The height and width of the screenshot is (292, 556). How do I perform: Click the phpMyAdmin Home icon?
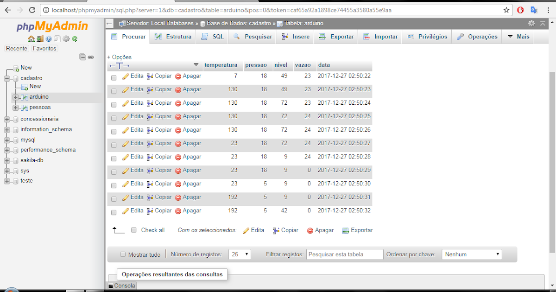(31, 38)
